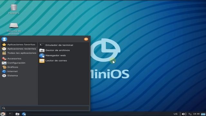Click the Accesorios category icon
The height and width of the screenshot is (116, 206).
(4, 59)
